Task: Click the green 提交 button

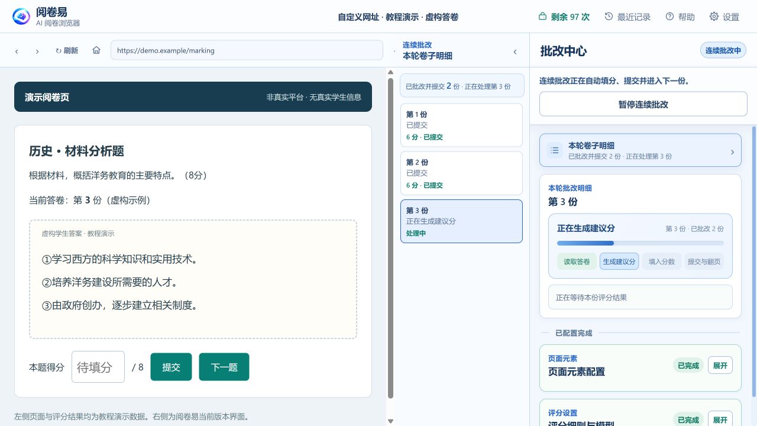Action: click(x=171, y=367)
